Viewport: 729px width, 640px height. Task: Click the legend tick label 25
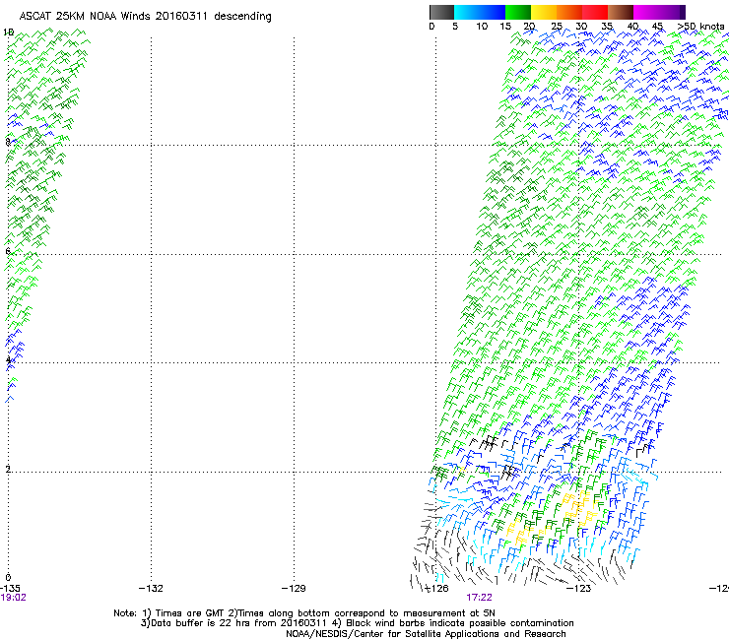pyautogui.click(x=557, y=27)
